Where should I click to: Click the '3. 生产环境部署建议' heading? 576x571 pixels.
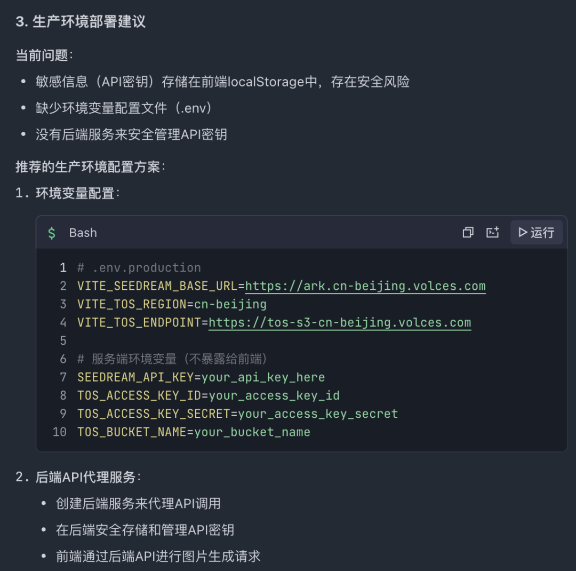click(x=81, y=22)
